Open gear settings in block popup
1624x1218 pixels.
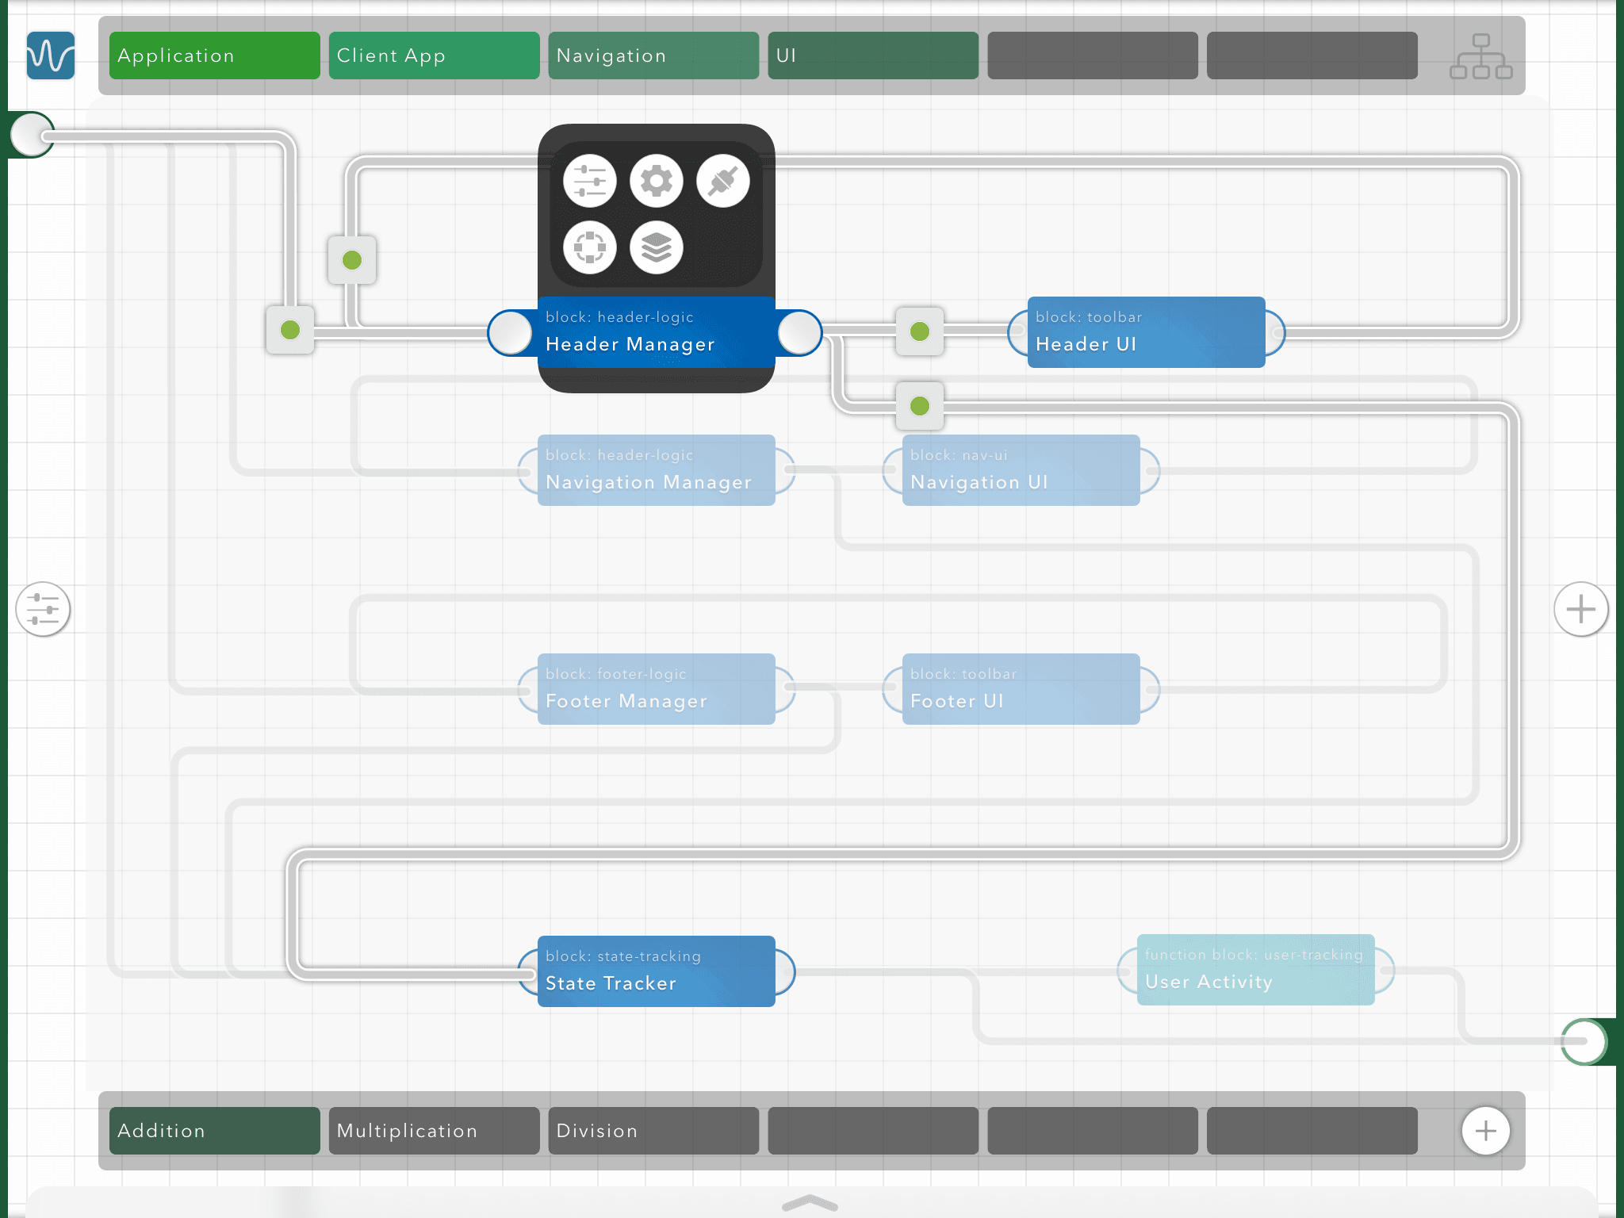coord(657,182)
